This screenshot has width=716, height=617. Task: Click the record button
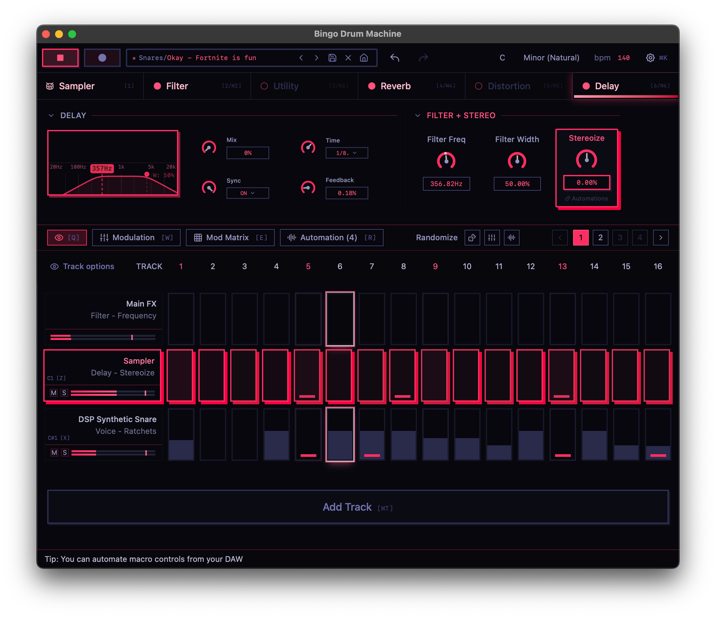point(102,58)
